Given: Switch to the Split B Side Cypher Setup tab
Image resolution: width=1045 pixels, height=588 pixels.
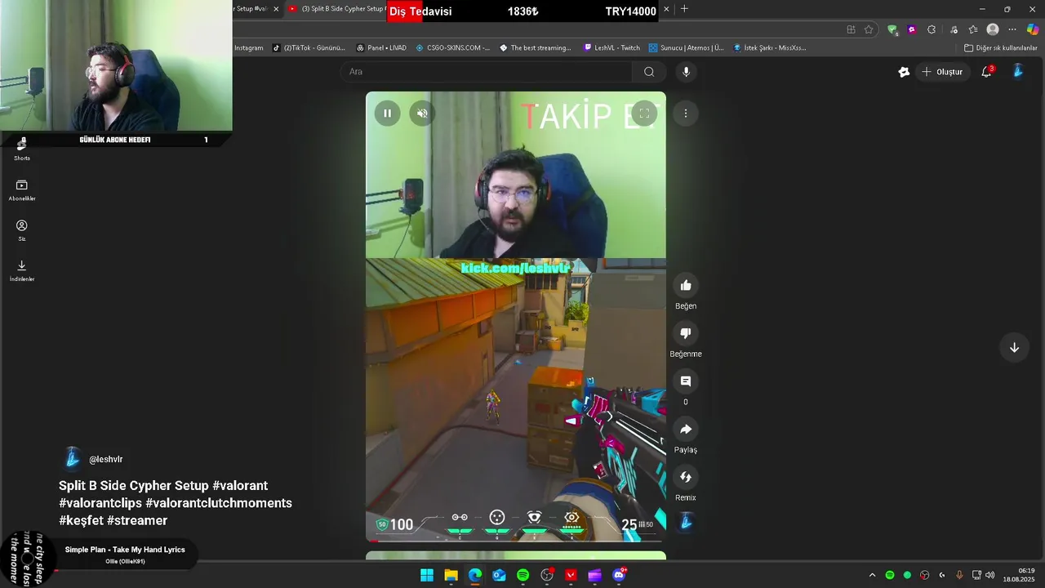Looking at the screenshot, I should coord(336,9).
